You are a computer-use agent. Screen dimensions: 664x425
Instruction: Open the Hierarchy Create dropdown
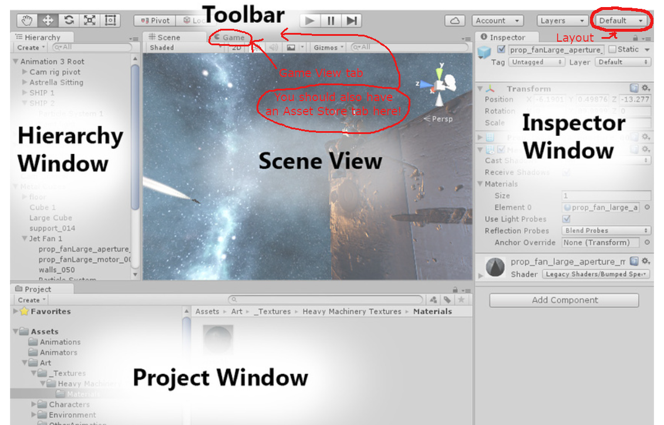point(31,48)
